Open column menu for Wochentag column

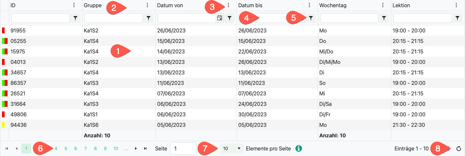pyautogui.click(x=383, y=5)
